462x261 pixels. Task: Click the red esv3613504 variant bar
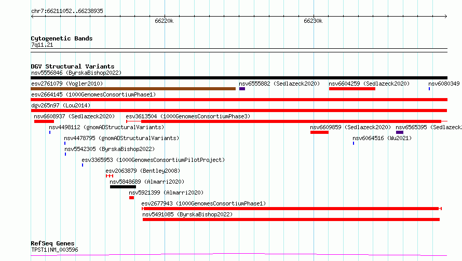[287, 121]
